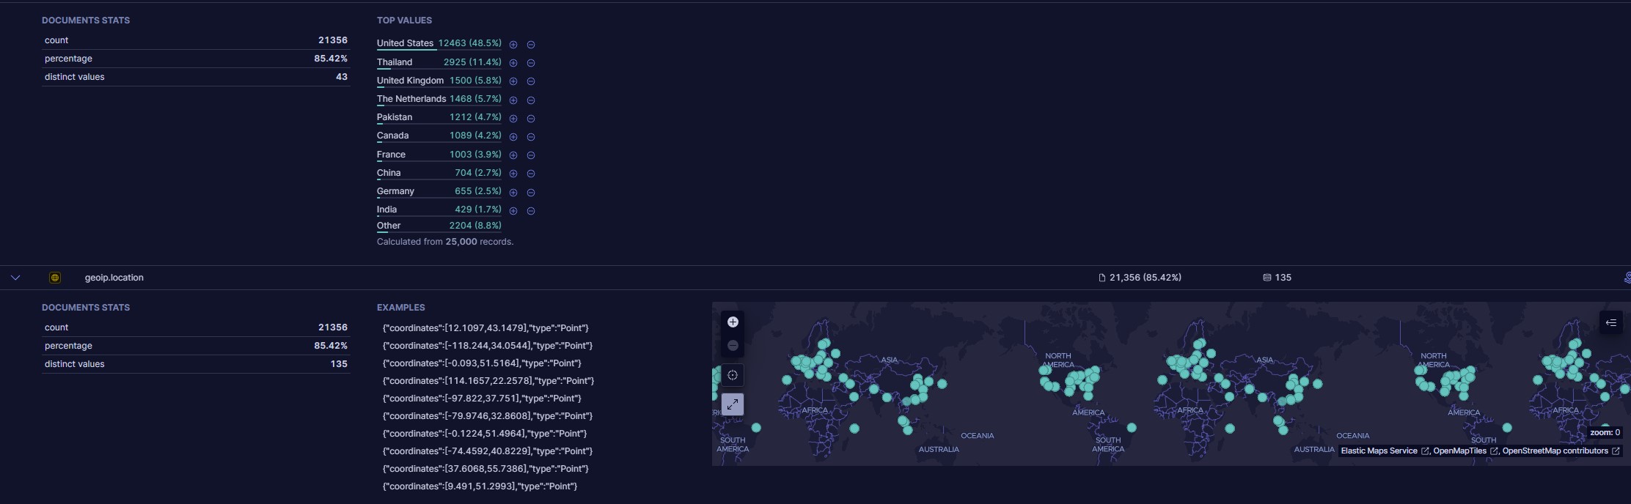Filter for United Kingdom value
The width and height of the screenshot is (1631, 504).
(513, 81)
